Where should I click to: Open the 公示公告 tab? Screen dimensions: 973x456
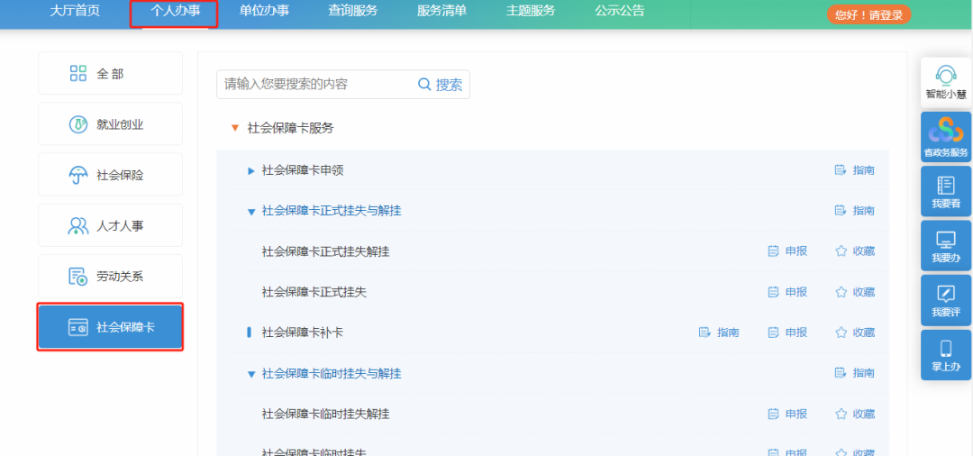coord(619,12)
